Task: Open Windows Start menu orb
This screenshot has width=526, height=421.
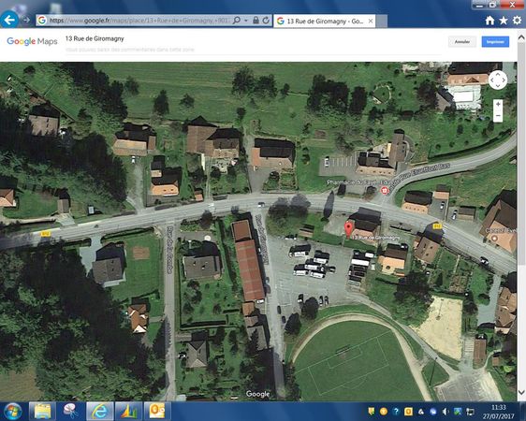Action: pyautogui.click(x=12, y=411)
